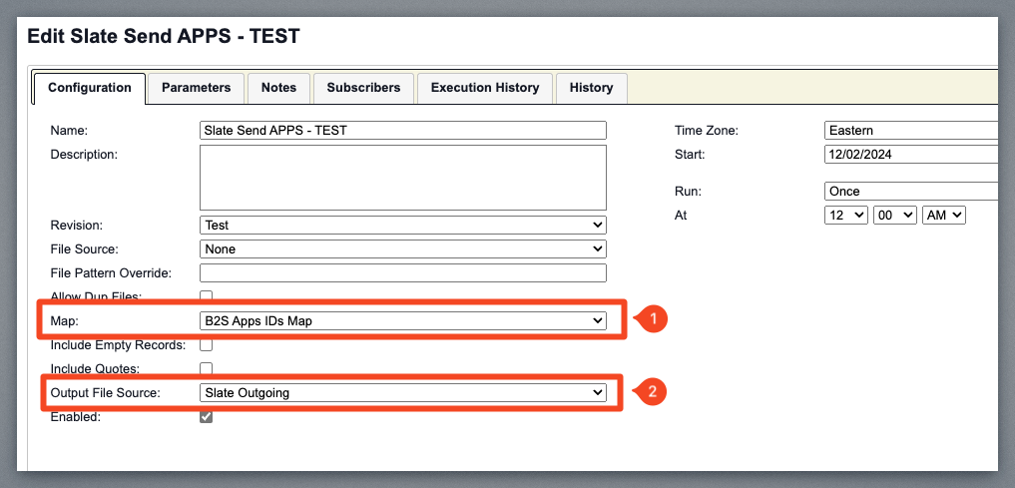
Task: Click the File Pattern Override field
Action: [x=402, y=273]
